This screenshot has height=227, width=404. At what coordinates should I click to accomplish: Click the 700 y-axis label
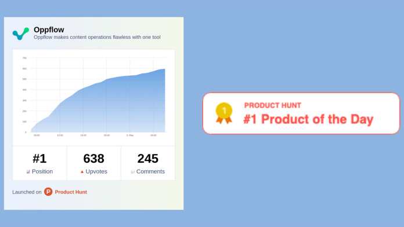coord(24,58)
